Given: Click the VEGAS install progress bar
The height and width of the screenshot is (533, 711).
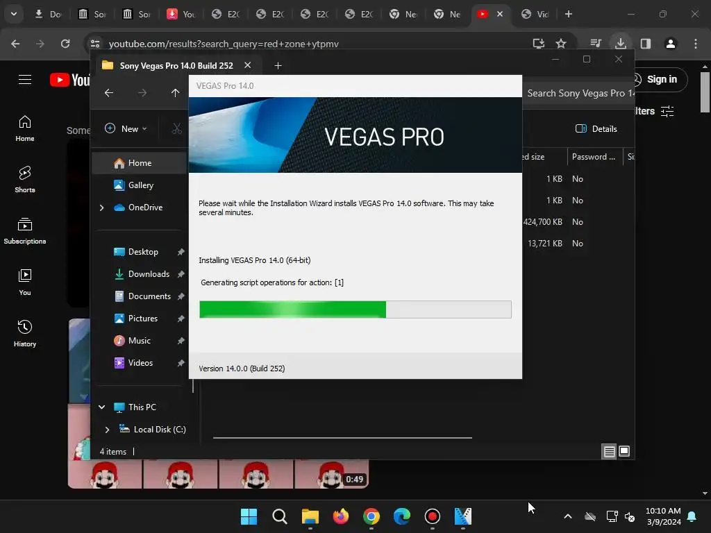Looking at the screenshot, I should (355, 310).
